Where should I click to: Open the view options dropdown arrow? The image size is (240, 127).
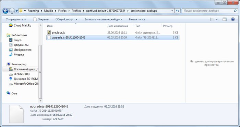[x=217, y=19]
